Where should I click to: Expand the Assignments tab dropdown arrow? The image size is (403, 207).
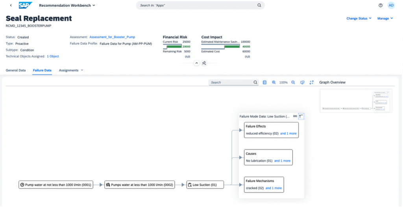pos(82,70)
